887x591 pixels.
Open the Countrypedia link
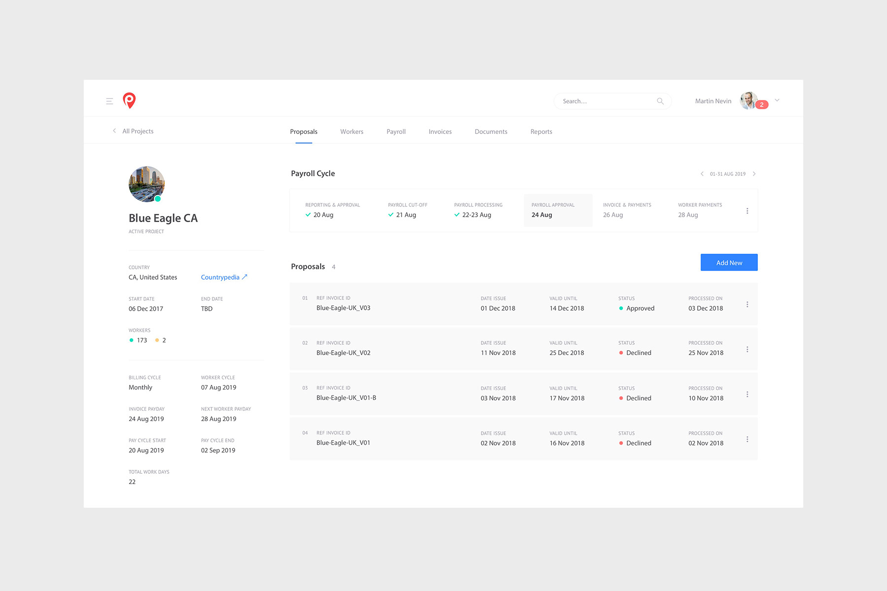click(220, 277)
